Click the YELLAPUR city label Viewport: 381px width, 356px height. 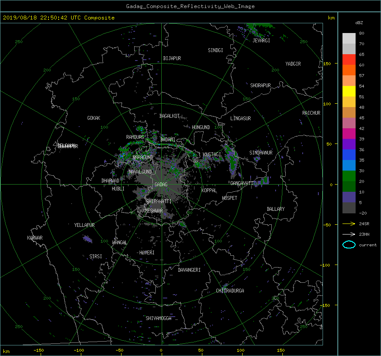coord(84,225)
